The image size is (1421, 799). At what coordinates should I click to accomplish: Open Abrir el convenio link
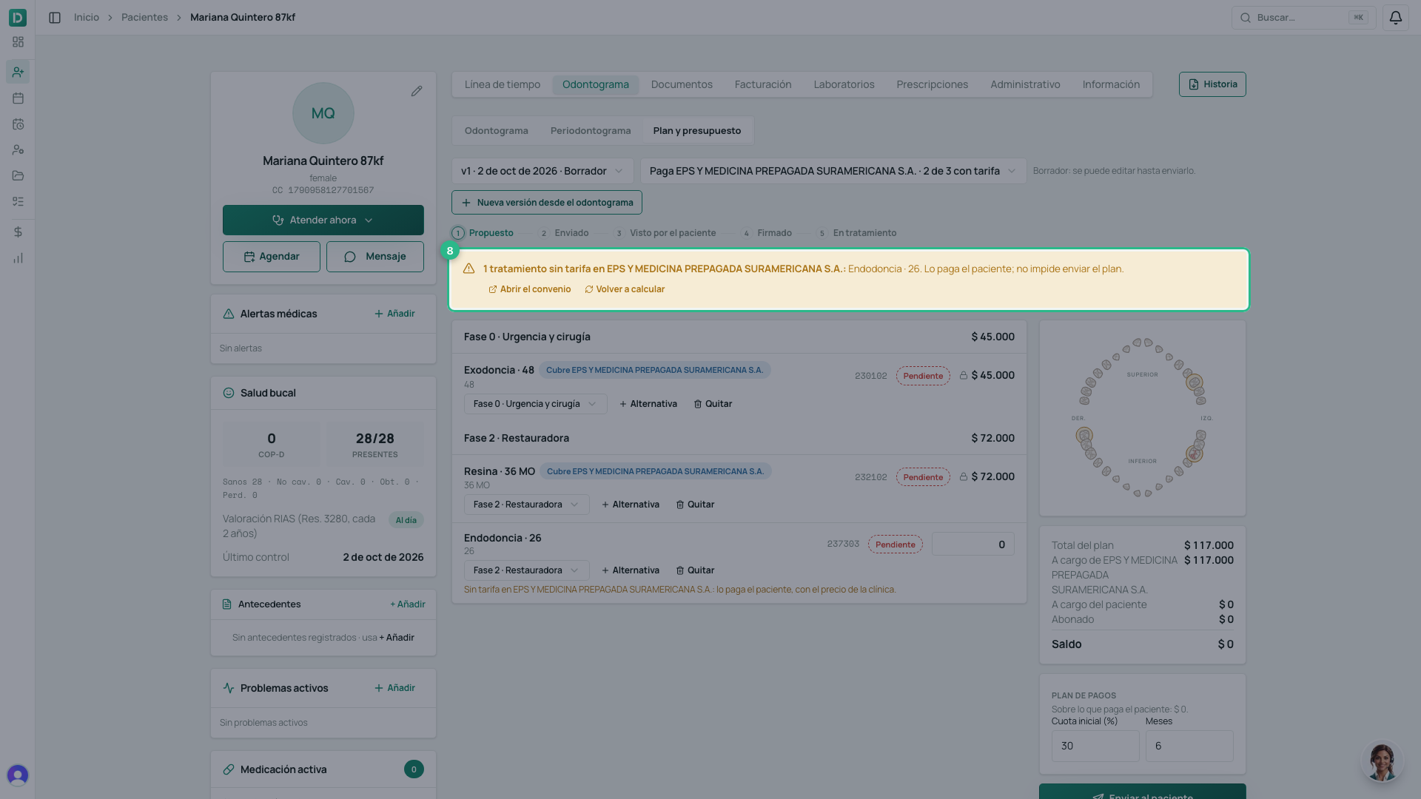click(529, 289)
